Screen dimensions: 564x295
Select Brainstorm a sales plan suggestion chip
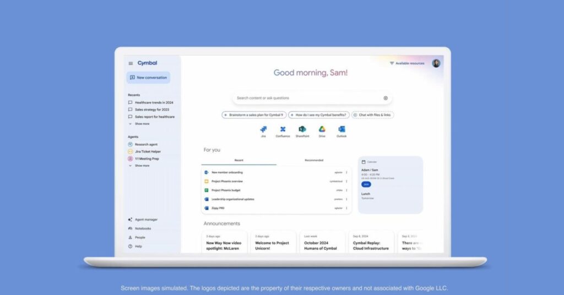point(254,115)
